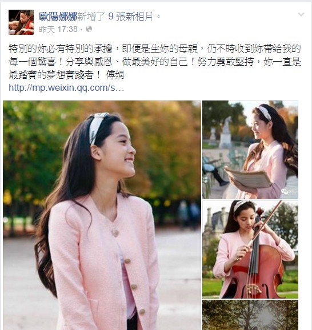The height and width of the screenshot is (330, 312).
Task: Click the 9 張新相片 new photos text
Action: (x=130, y=17)
